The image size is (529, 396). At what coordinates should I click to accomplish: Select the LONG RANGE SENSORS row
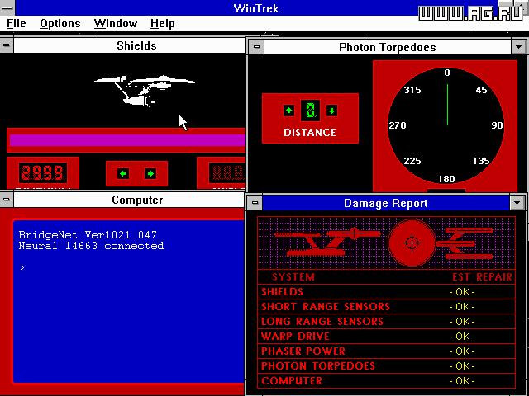(387, 321)
